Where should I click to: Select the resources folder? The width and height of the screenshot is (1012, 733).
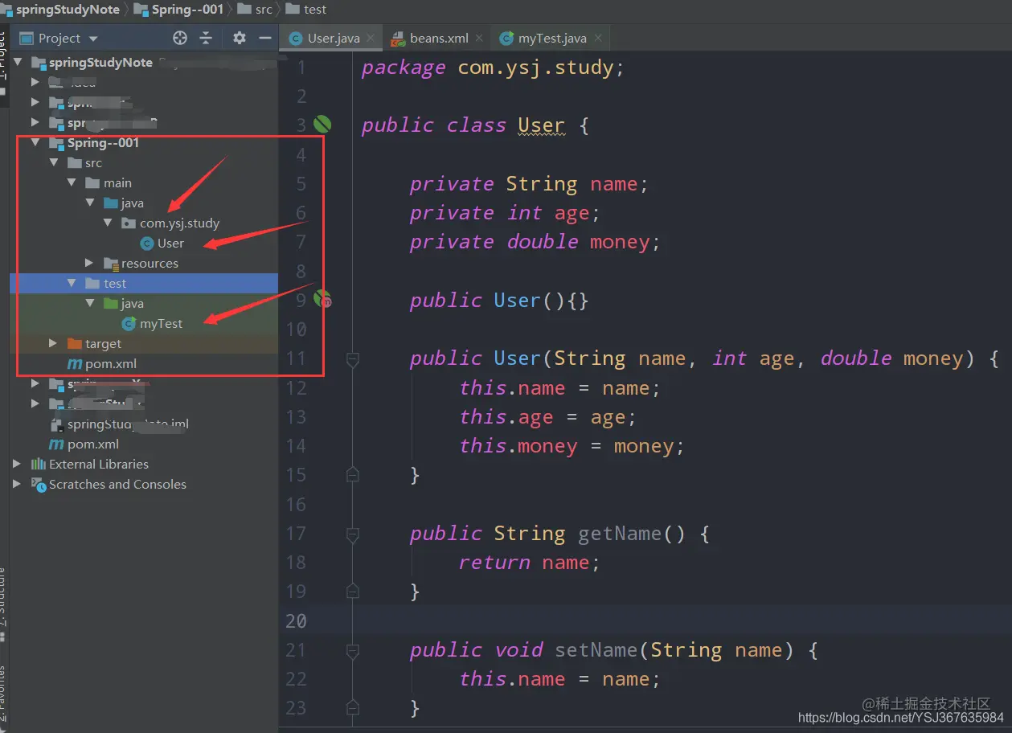150,263
